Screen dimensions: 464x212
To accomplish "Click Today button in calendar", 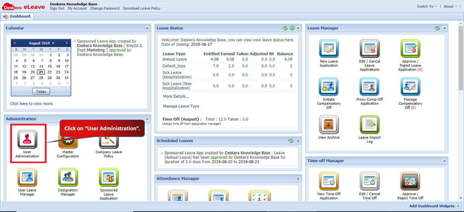I will coord(41,91).
